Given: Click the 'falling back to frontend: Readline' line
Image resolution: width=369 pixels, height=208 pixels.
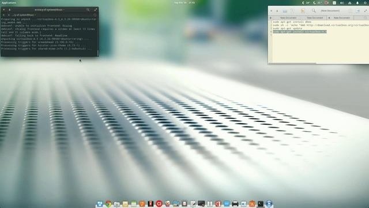Looking at the screenshot, I should [x=34, y=35].
